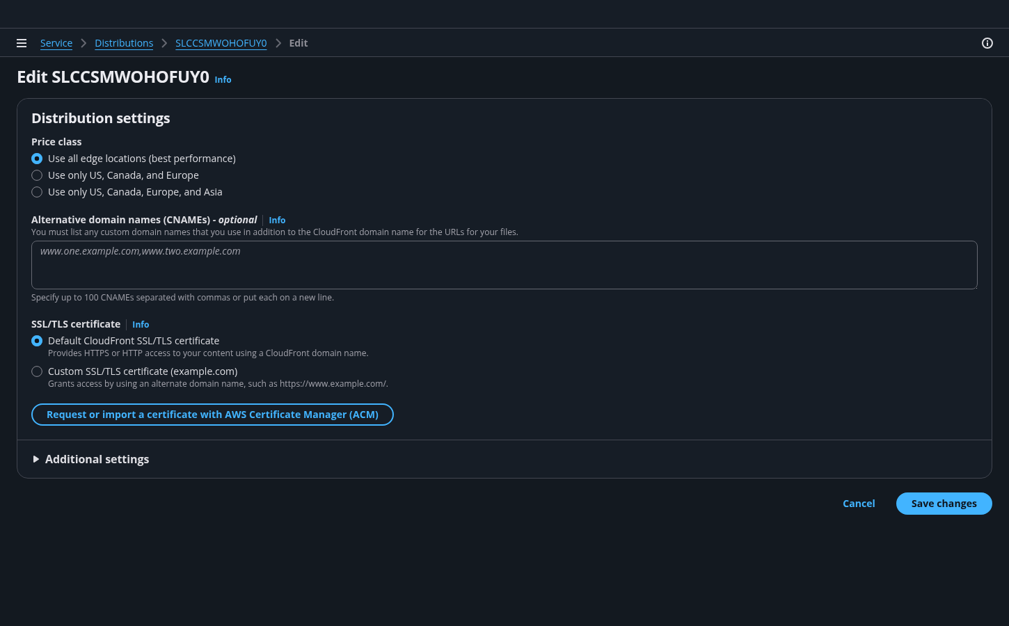Cancel editing the distribution
Image resolution: width=1009 pixels, height=626 pixels.
[x=859, y=504]
